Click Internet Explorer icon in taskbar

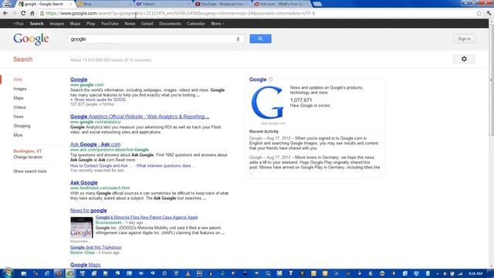tap(47, 273)
